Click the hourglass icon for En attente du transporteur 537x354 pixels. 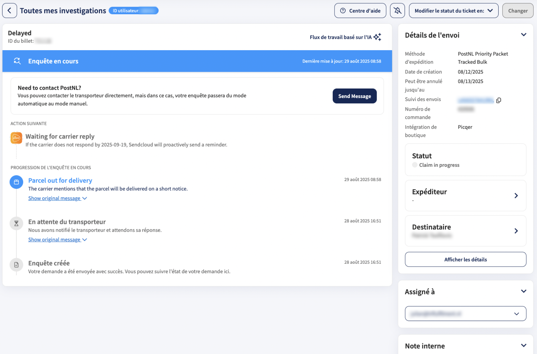16,223
